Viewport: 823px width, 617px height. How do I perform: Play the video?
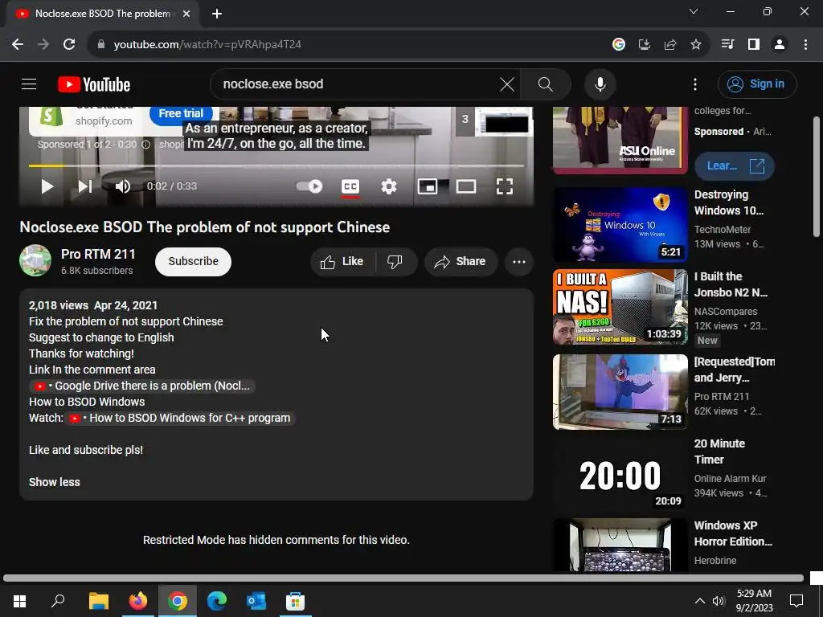pos(47,186)
